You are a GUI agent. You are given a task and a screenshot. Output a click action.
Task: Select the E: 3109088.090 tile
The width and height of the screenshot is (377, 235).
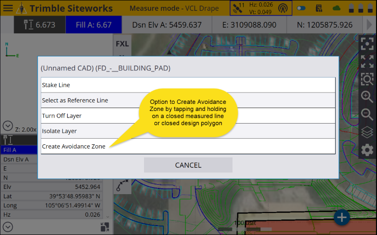[x=249, y=25]
